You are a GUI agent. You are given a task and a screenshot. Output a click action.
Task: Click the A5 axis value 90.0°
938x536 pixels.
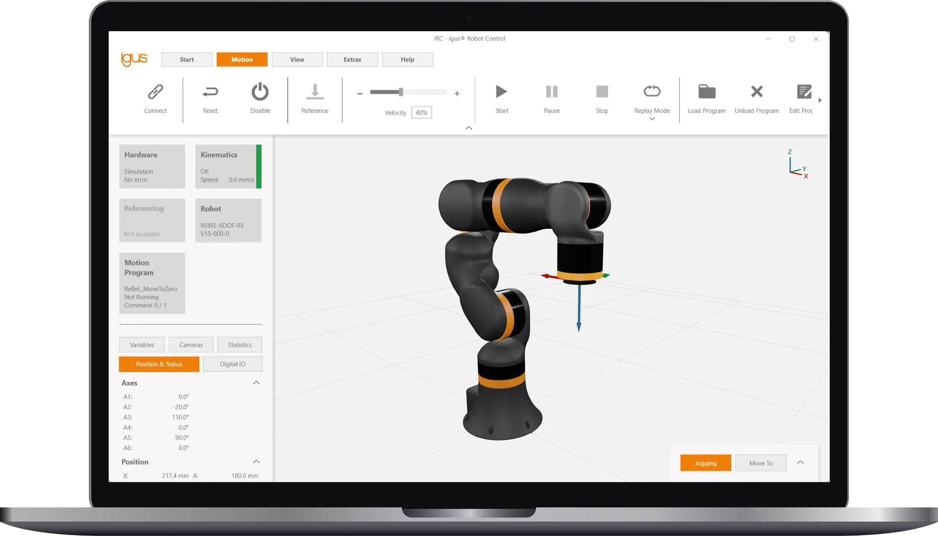[x=182, y=438]
